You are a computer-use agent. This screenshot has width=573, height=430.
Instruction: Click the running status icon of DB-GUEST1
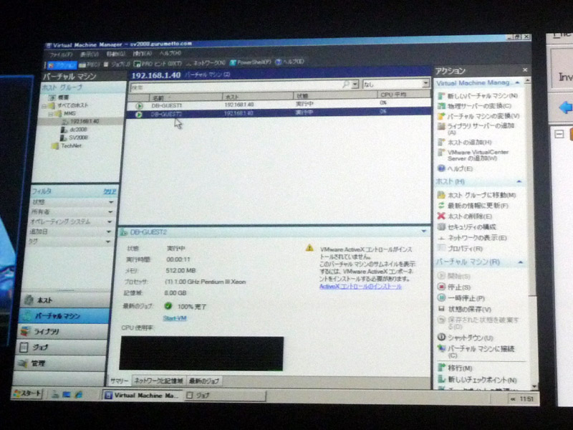coord(139,105)
